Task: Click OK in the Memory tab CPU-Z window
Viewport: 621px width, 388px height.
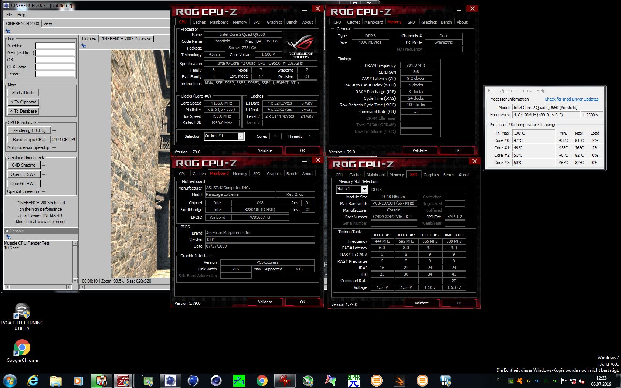Action: coord(457,150)
